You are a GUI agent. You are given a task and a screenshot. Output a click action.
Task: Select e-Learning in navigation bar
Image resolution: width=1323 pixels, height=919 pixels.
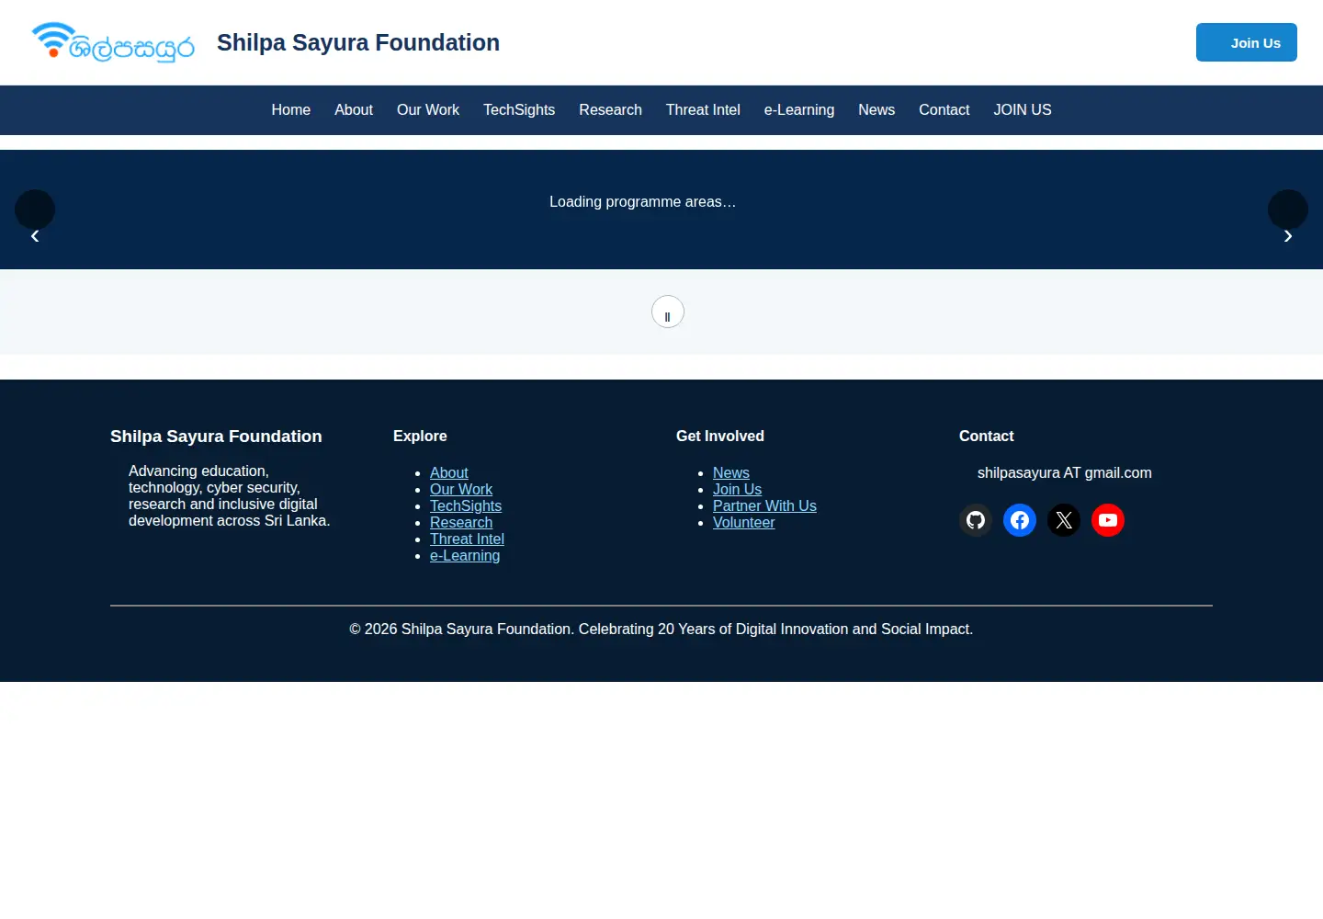[799, 110]
